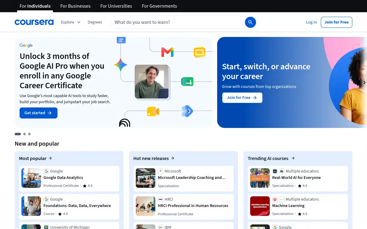Click the HRCI logo icon
This screenshot has width=367, height=229.
click(x=161, y=199)
